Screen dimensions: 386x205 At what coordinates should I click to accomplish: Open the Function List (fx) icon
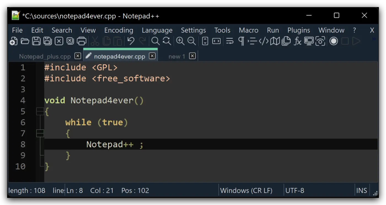[297, 41]
